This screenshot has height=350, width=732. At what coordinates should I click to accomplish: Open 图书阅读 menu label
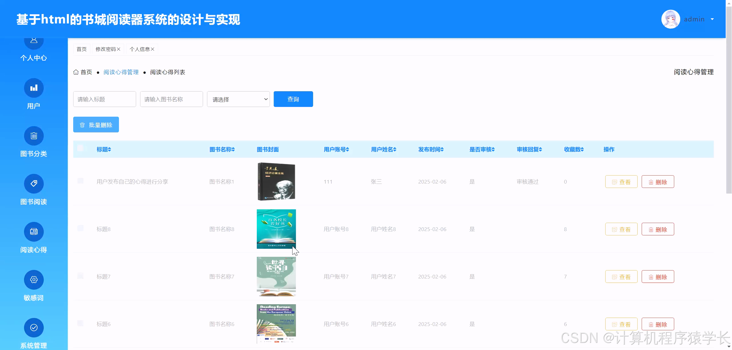34,202
